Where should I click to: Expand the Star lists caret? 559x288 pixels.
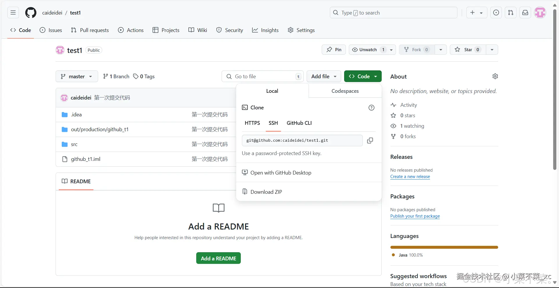(492, 50)
